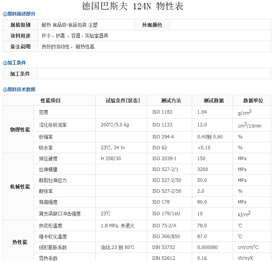Click the condition 23℃, 24 hr
272x261 pixels.
(x=113, y=148)
